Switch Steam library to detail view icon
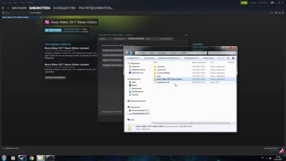This screenshot has width=286, height=161. (x=276, y=13)
